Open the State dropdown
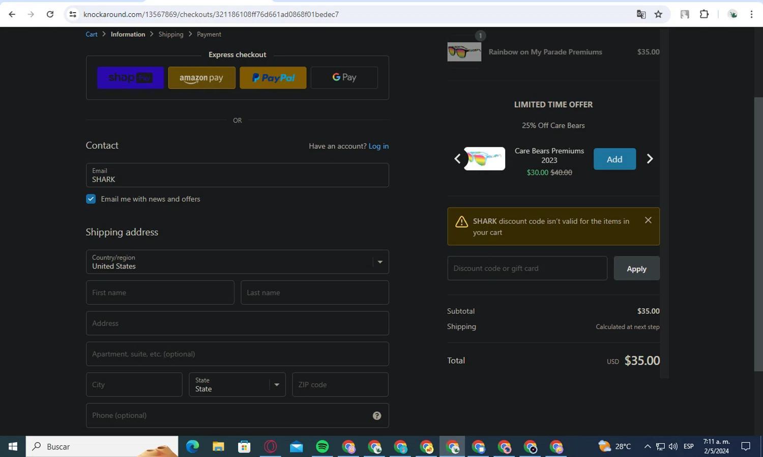Viewport: 763px width, 457px height. pyautogui.click(x=237, y=384)
